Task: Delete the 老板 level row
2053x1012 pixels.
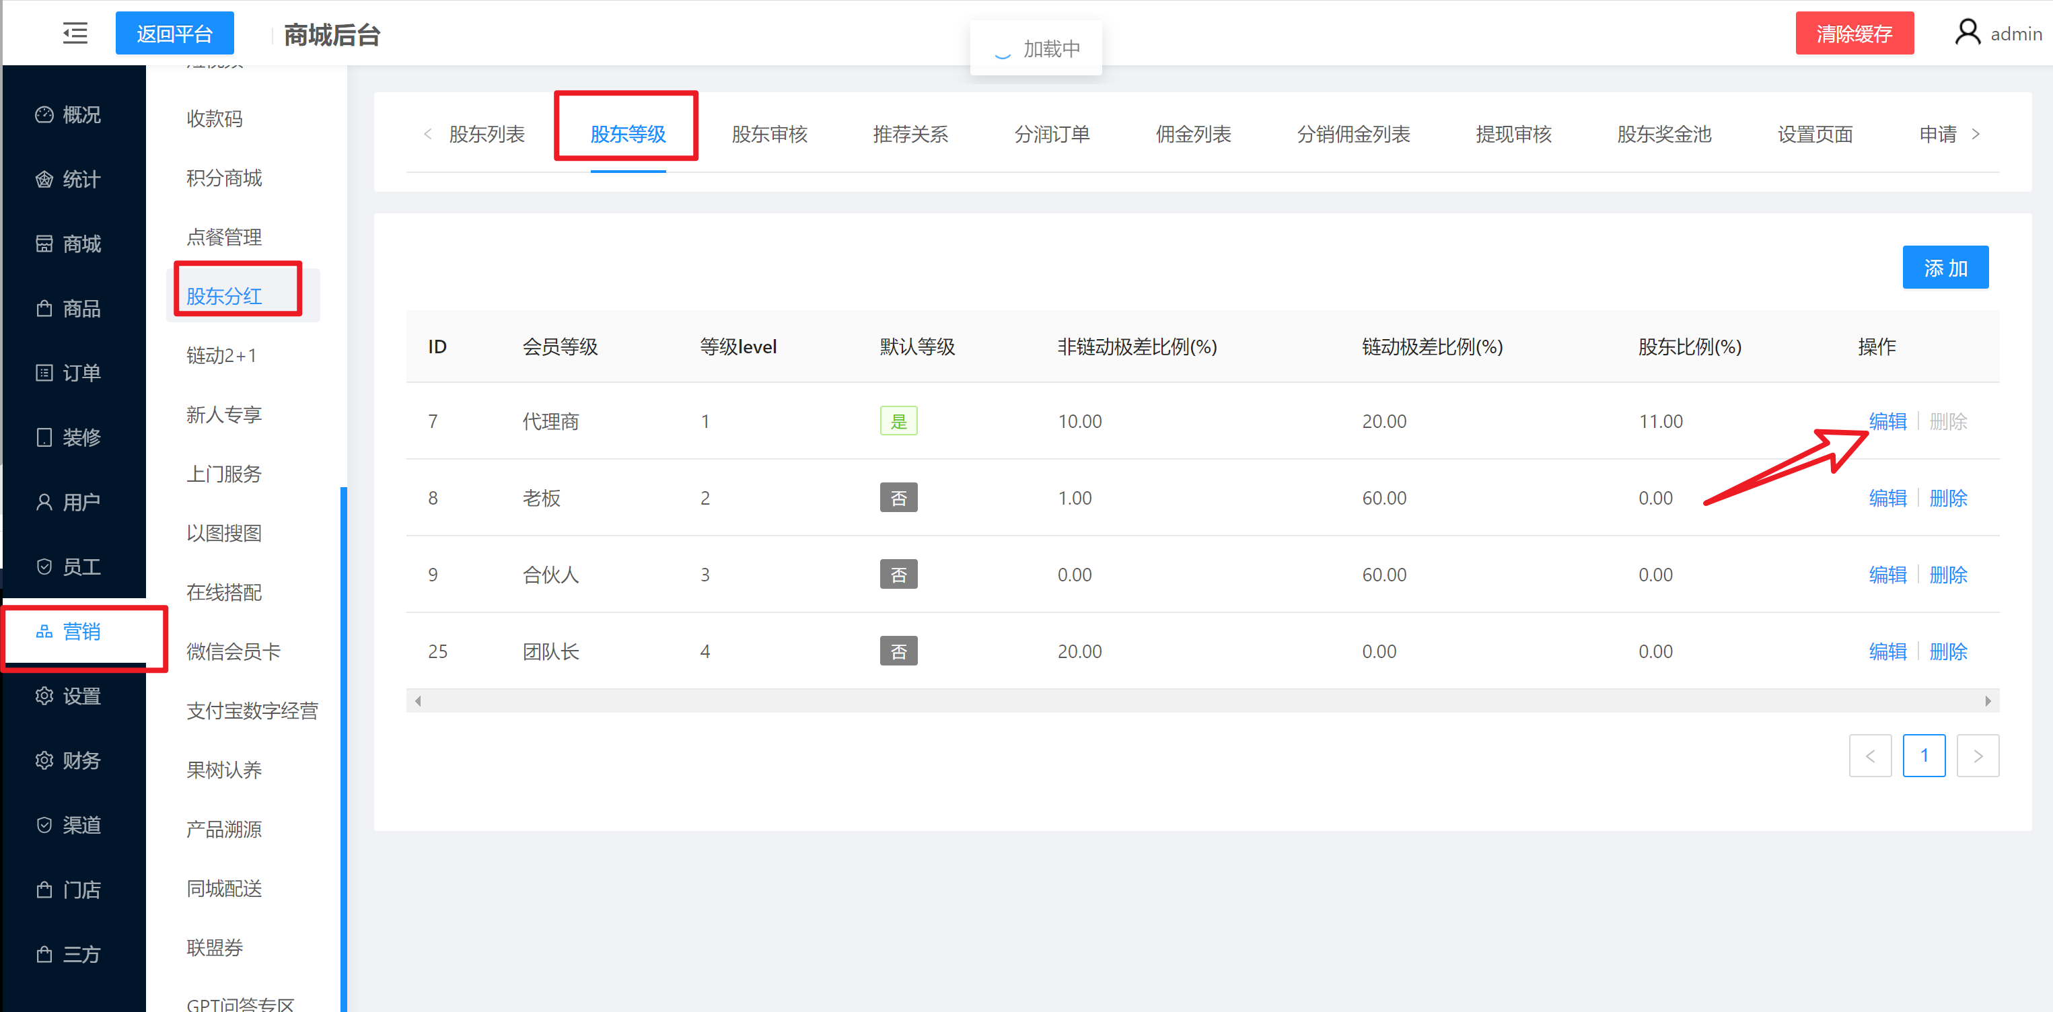Action: coord(1949,498)
